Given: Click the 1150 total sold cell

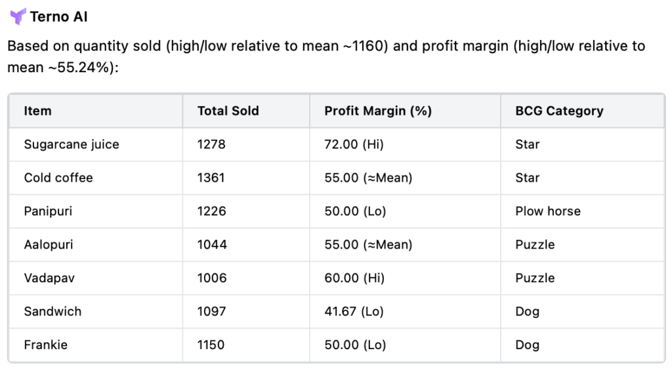Looking at the screenshot, I should tap(211, 345).
